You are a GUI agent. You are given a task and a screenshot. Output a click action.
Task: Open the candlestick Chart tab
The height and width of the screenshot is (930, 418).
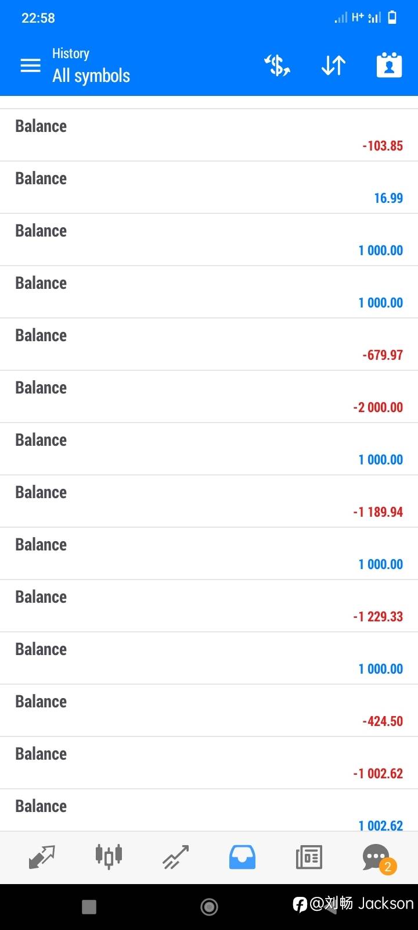point(109,857)
